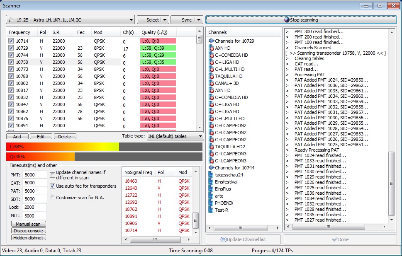Toggle Customize scan for N.A. checkbox
Image resolution: width=402 pixels, height=256 pixels.
tap(52, 198)
